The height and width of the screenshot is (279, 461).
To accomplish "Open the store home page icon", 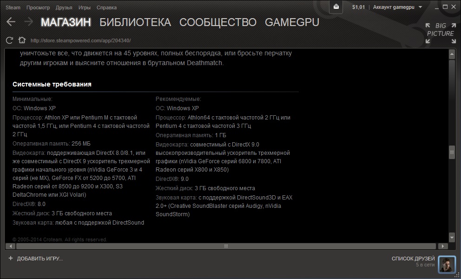I will tap(22, 40).
